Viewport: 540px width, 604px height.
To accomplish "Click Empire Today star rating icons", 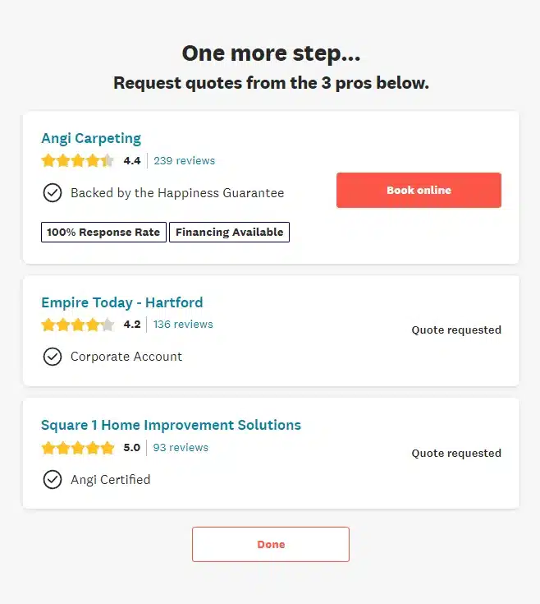I will pyautogui.click(x=78, y=325).
